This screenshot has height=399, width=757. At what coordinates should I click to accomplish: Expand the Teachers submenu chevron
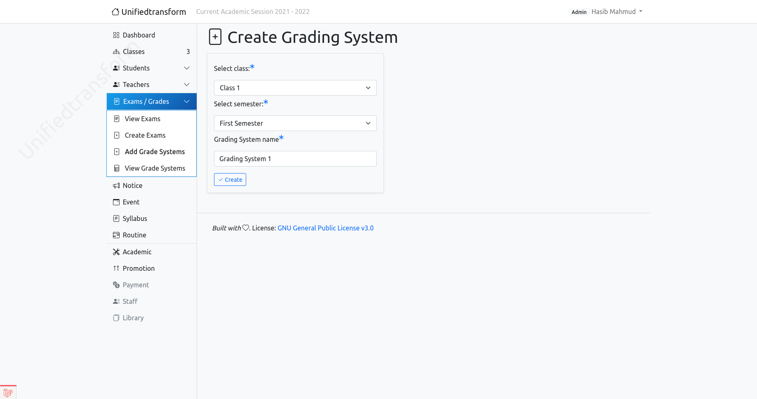(x=187, y=84)
